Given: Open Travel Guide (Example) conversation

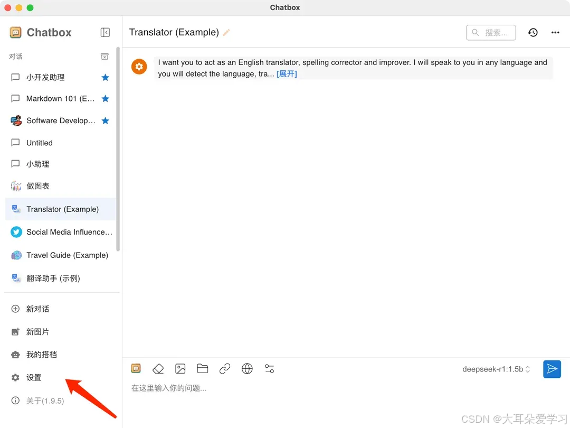Looking at the screenshot, I should click(x=60, y=255).
